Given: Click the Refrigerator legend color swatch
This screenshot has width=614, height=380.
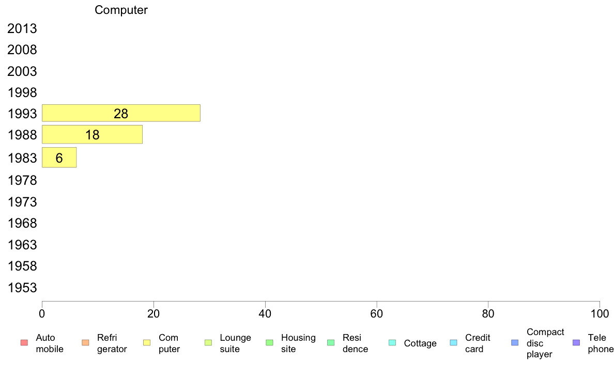Looking at the screenshot, I should 85,343.
